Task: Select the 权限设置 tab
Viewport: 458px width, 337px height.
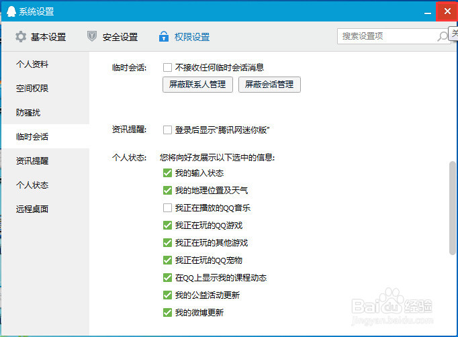Action: (x=184, y=37)
